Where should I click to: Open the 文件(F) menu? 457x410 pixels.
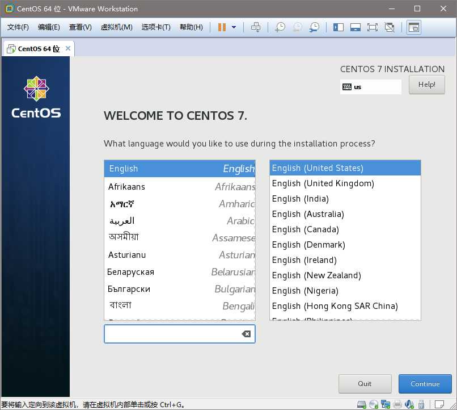pos(18,27)
